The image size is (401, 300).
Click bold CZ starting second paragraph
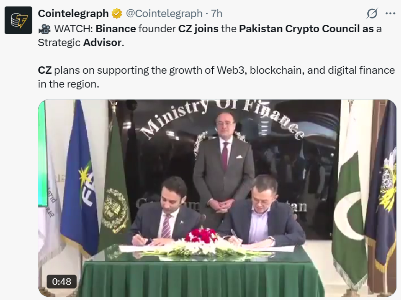click(45, 70)
